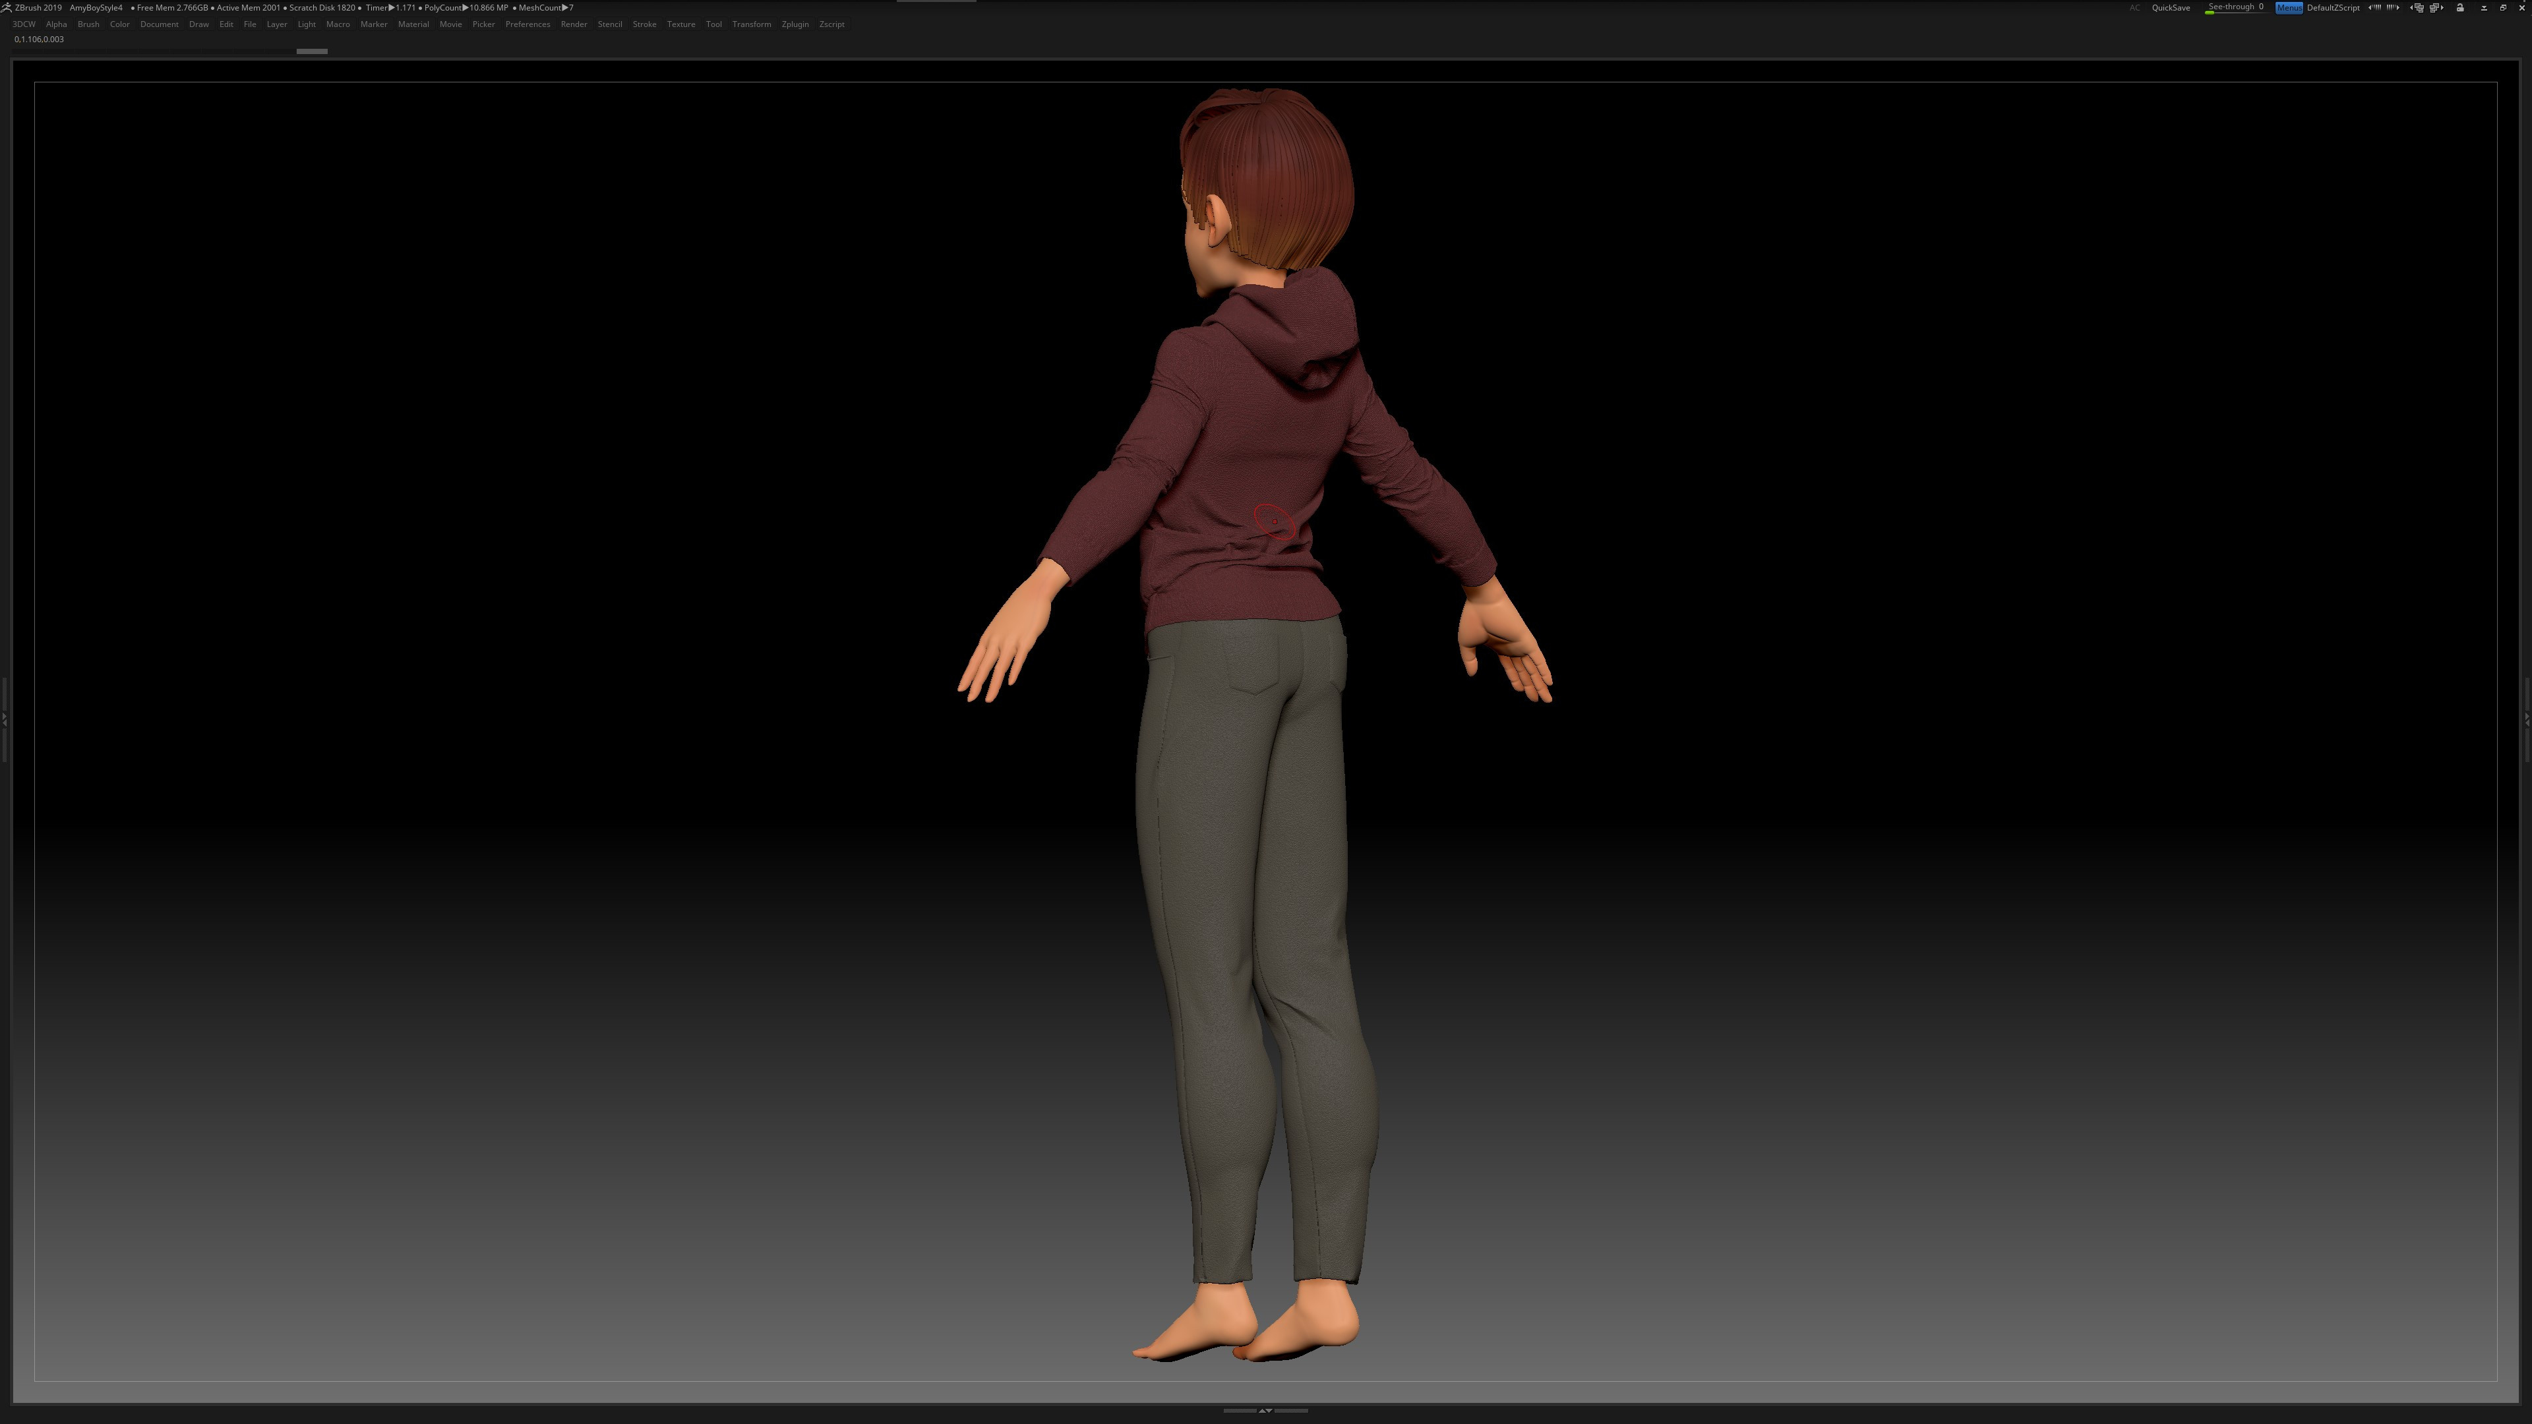Image resolution: width=2532 pixels, height=1424 pixels.
Task: Open the Edit menu
Action: click(x=226, y=24)
